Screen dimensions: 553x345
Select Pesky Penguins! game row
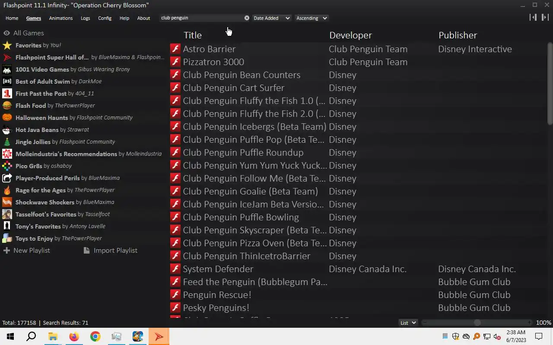tap(358, 307)
